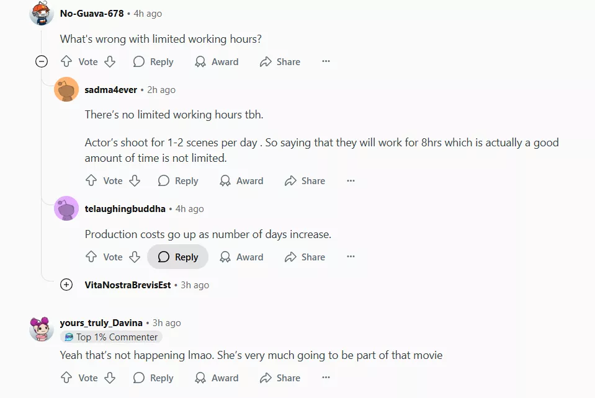Image resolution: width=595 pixels, height=398 pixels.
Task: Downvote yours_truly_Davina's comment
Action: (110, 378)
